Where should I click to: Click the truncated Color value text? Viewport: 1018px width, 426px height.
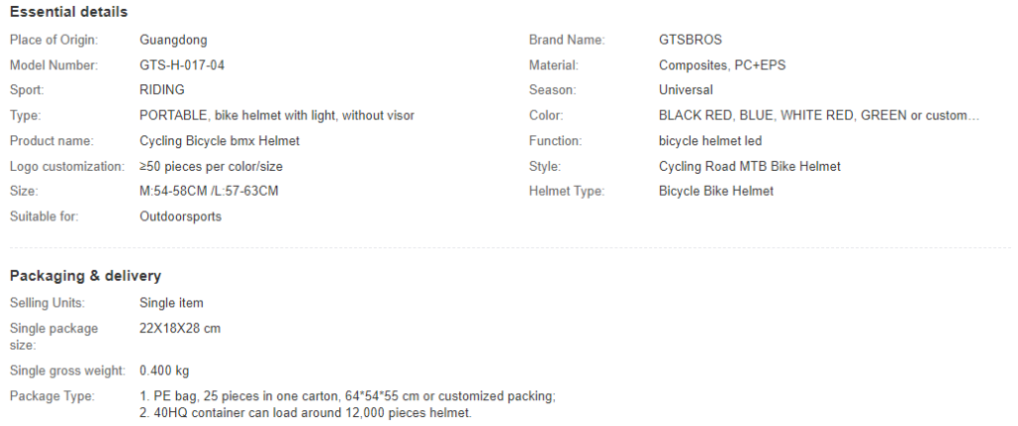coord(819,115)
